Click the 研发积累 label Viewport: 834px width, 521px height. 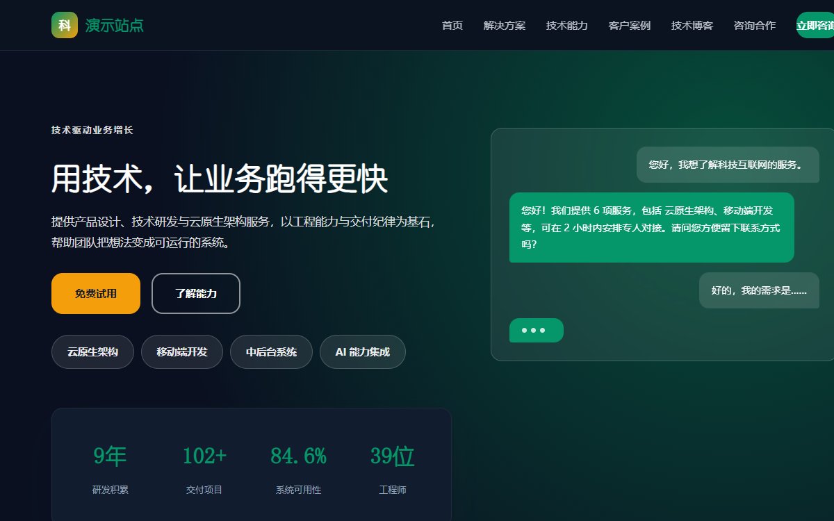pyautogui.click(x=111, y=490)
